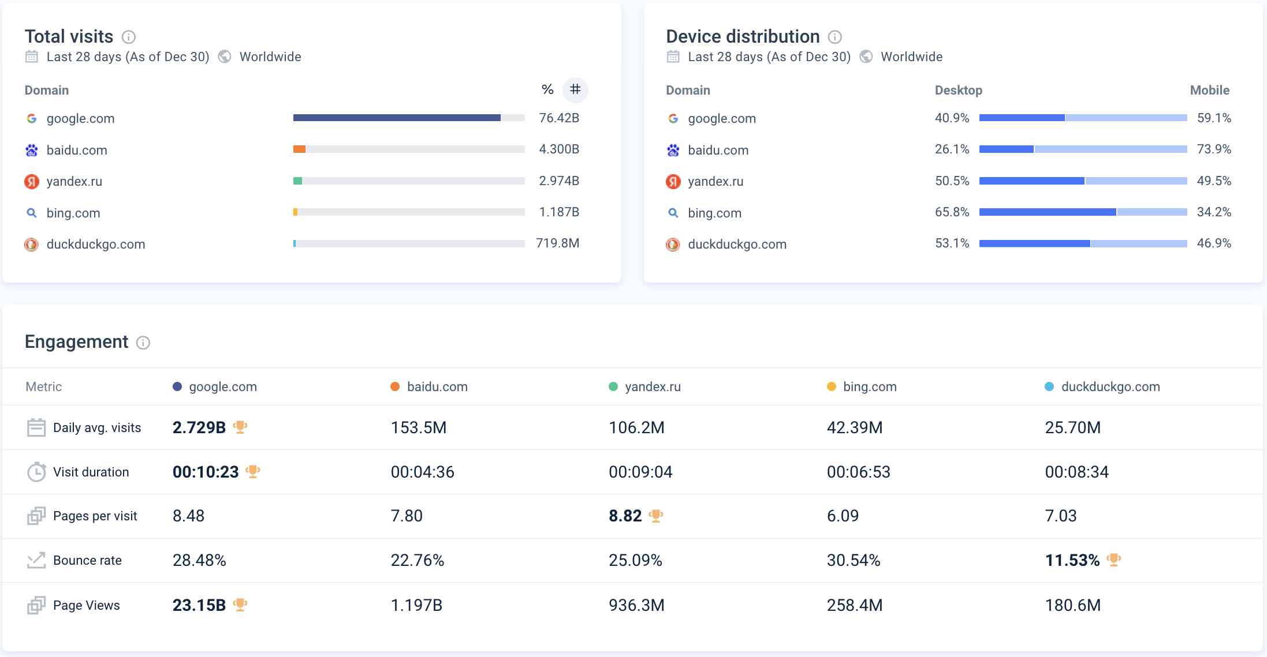Click the Visit duration clock icon

tap(36, 472)
